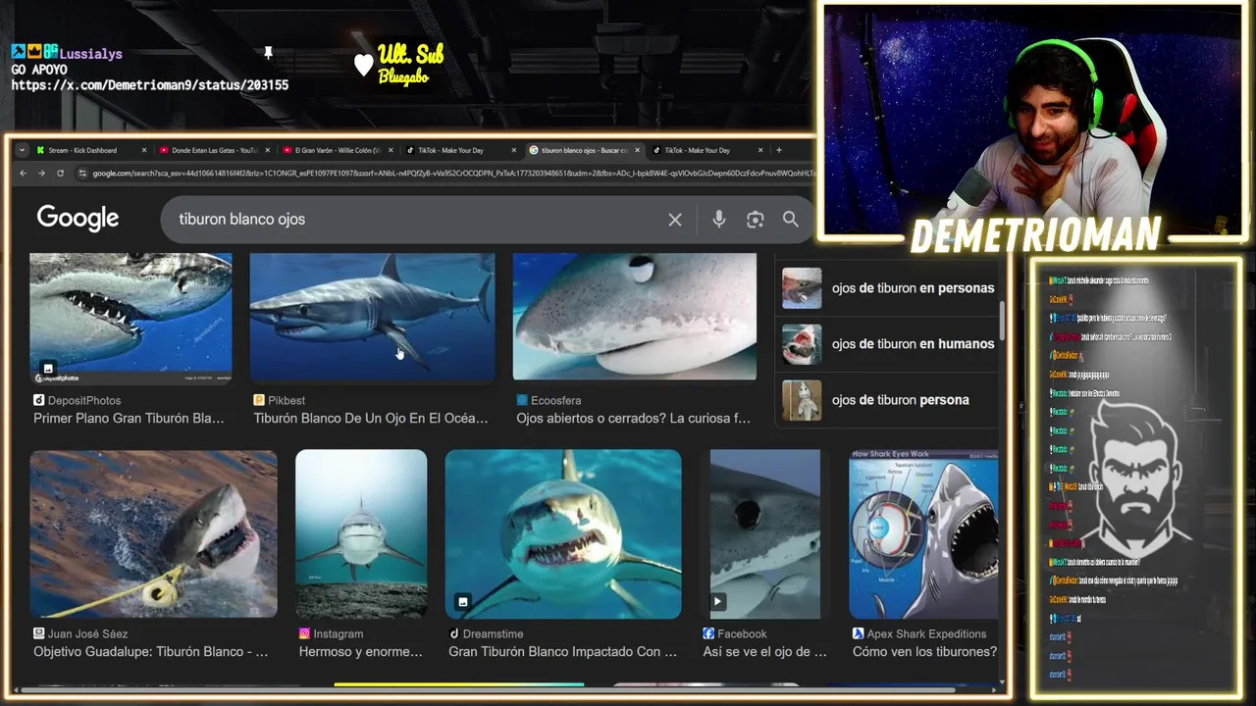The height and width of the screenshot is (706, 1256).
Task: Click the pinned chat link x.com/Demetrioman9 status
Action: (x=150, y=85)
